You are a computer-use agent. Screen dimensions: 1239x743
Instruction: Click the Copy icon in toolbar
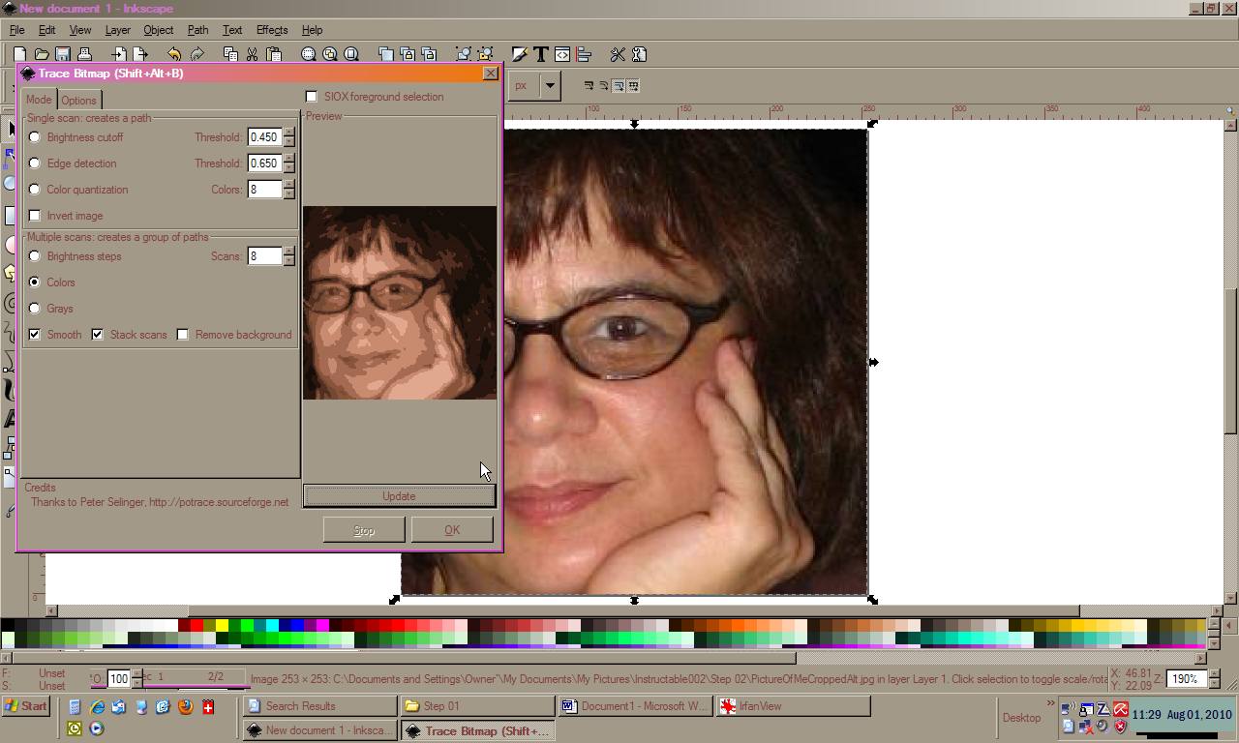pyautogui.click(x=230, y=55)
